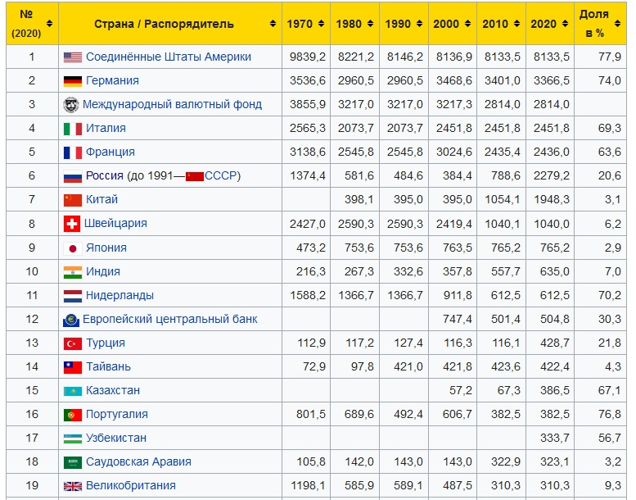Viewport: 636px width, 500px height.
Task: Open the Международный валютный фонд link
Action: coord(172,105)
